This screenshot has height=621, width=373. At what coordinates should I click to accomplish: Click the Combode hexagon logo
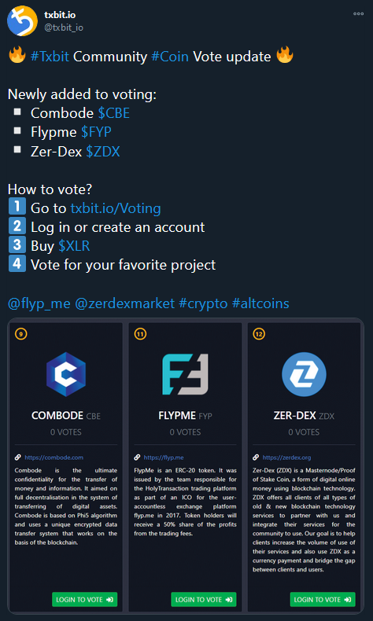tap(66, 374)
